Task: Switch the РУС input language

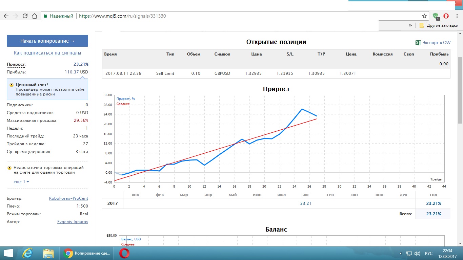Action: point(429,254)
